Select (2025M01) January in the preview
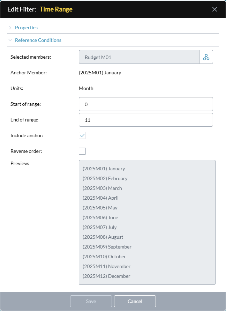The image size is (226, 311). click(104, 169)
